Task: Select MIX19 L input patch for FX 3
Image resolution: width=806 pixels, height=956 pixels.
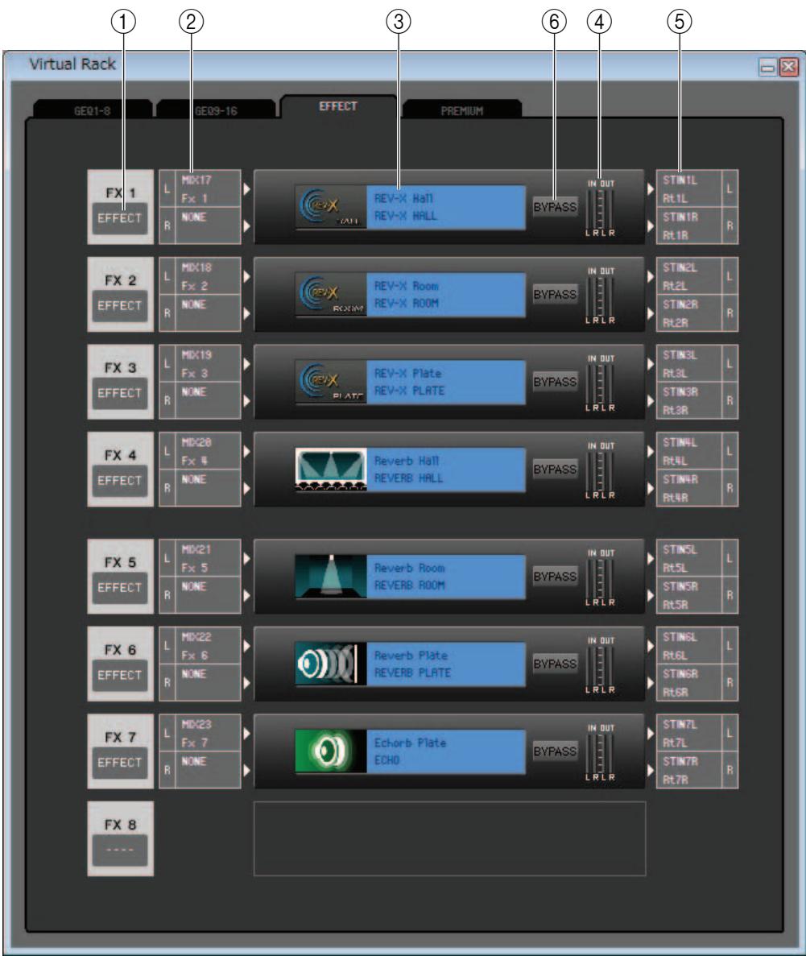Action: coord(208,364)
